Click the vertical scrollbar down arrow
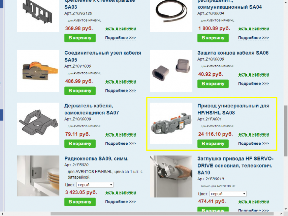 coord(286,209)
